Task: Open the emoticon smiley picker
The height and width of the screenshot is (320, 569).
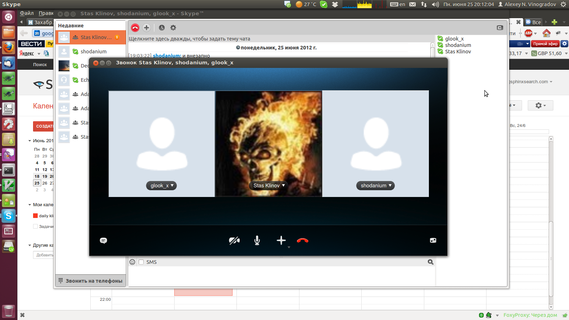Action: coord(132,262)
